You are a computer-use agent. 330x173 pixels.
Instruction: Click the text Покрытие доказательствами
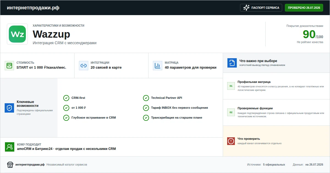coord(305,26)
